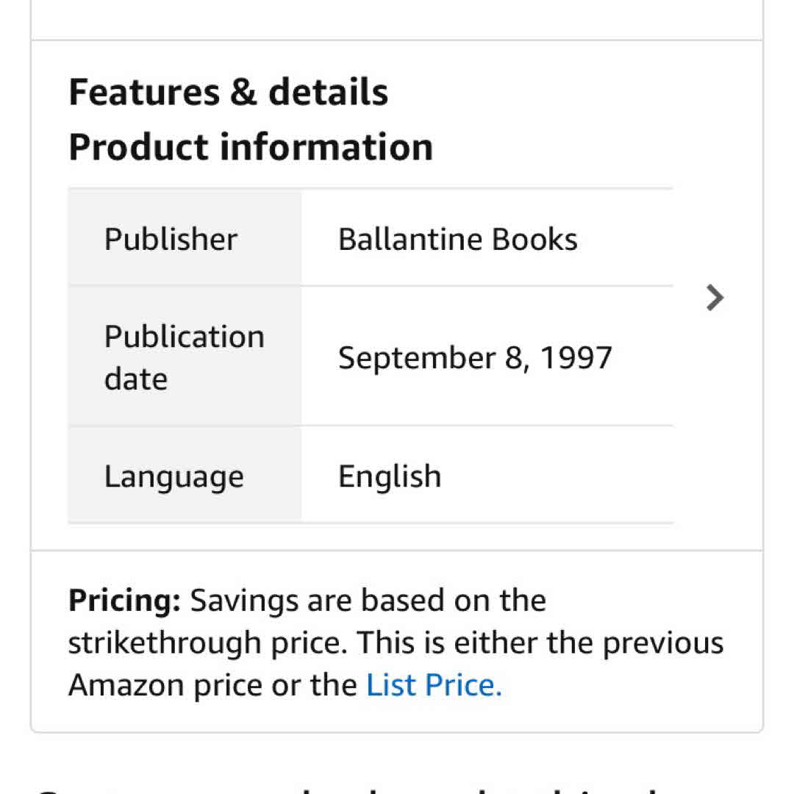Click the 'Amazon price or the' text

coord(213,685)
